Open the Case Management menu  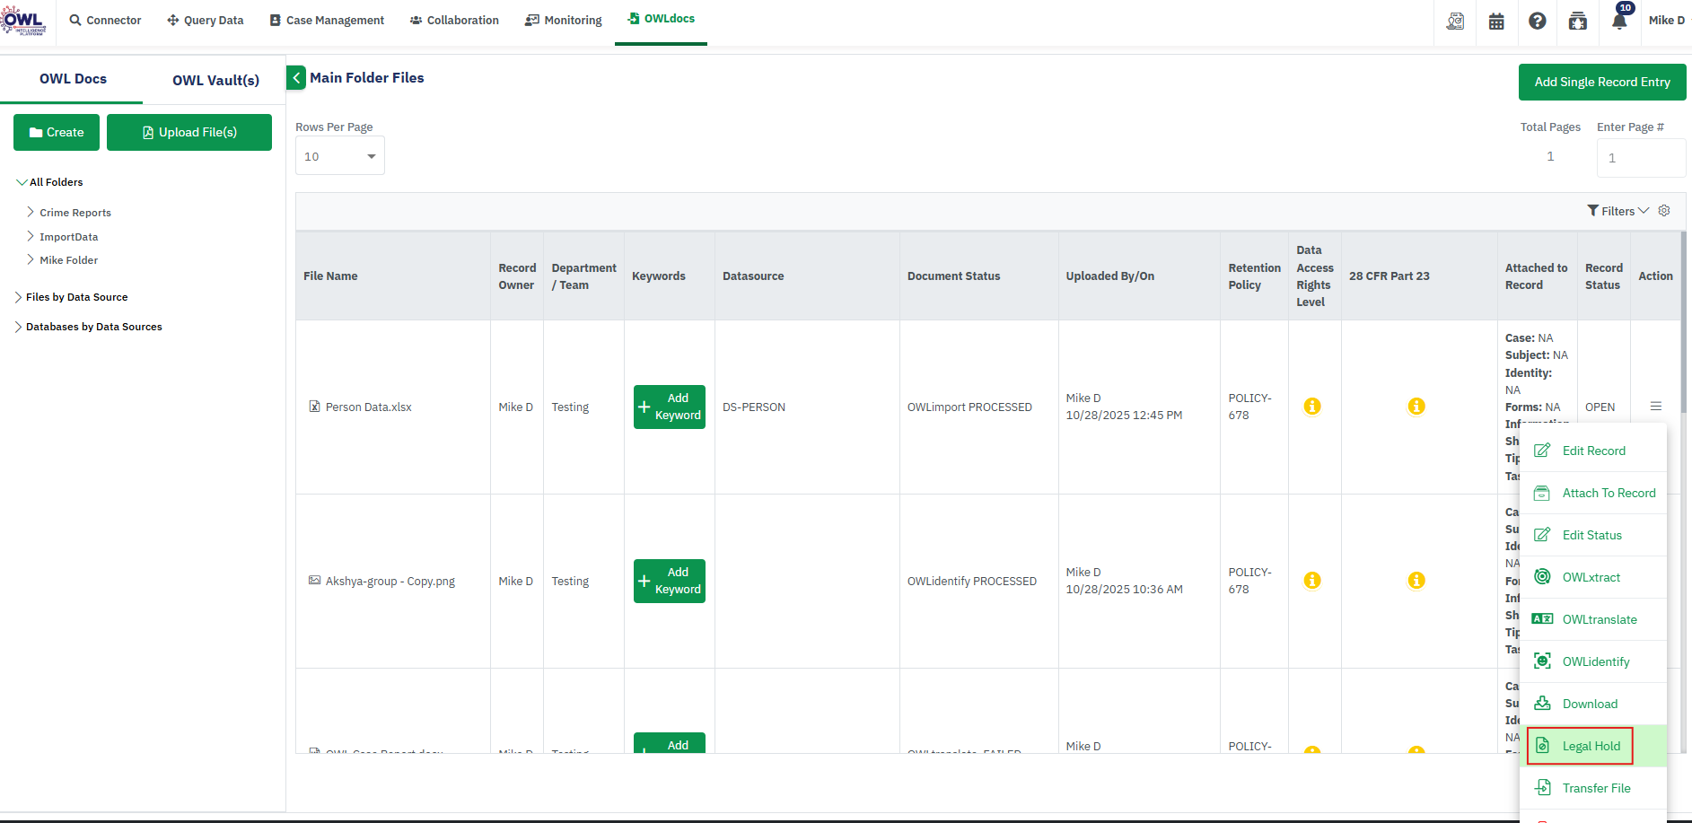(x=327, y=21)
